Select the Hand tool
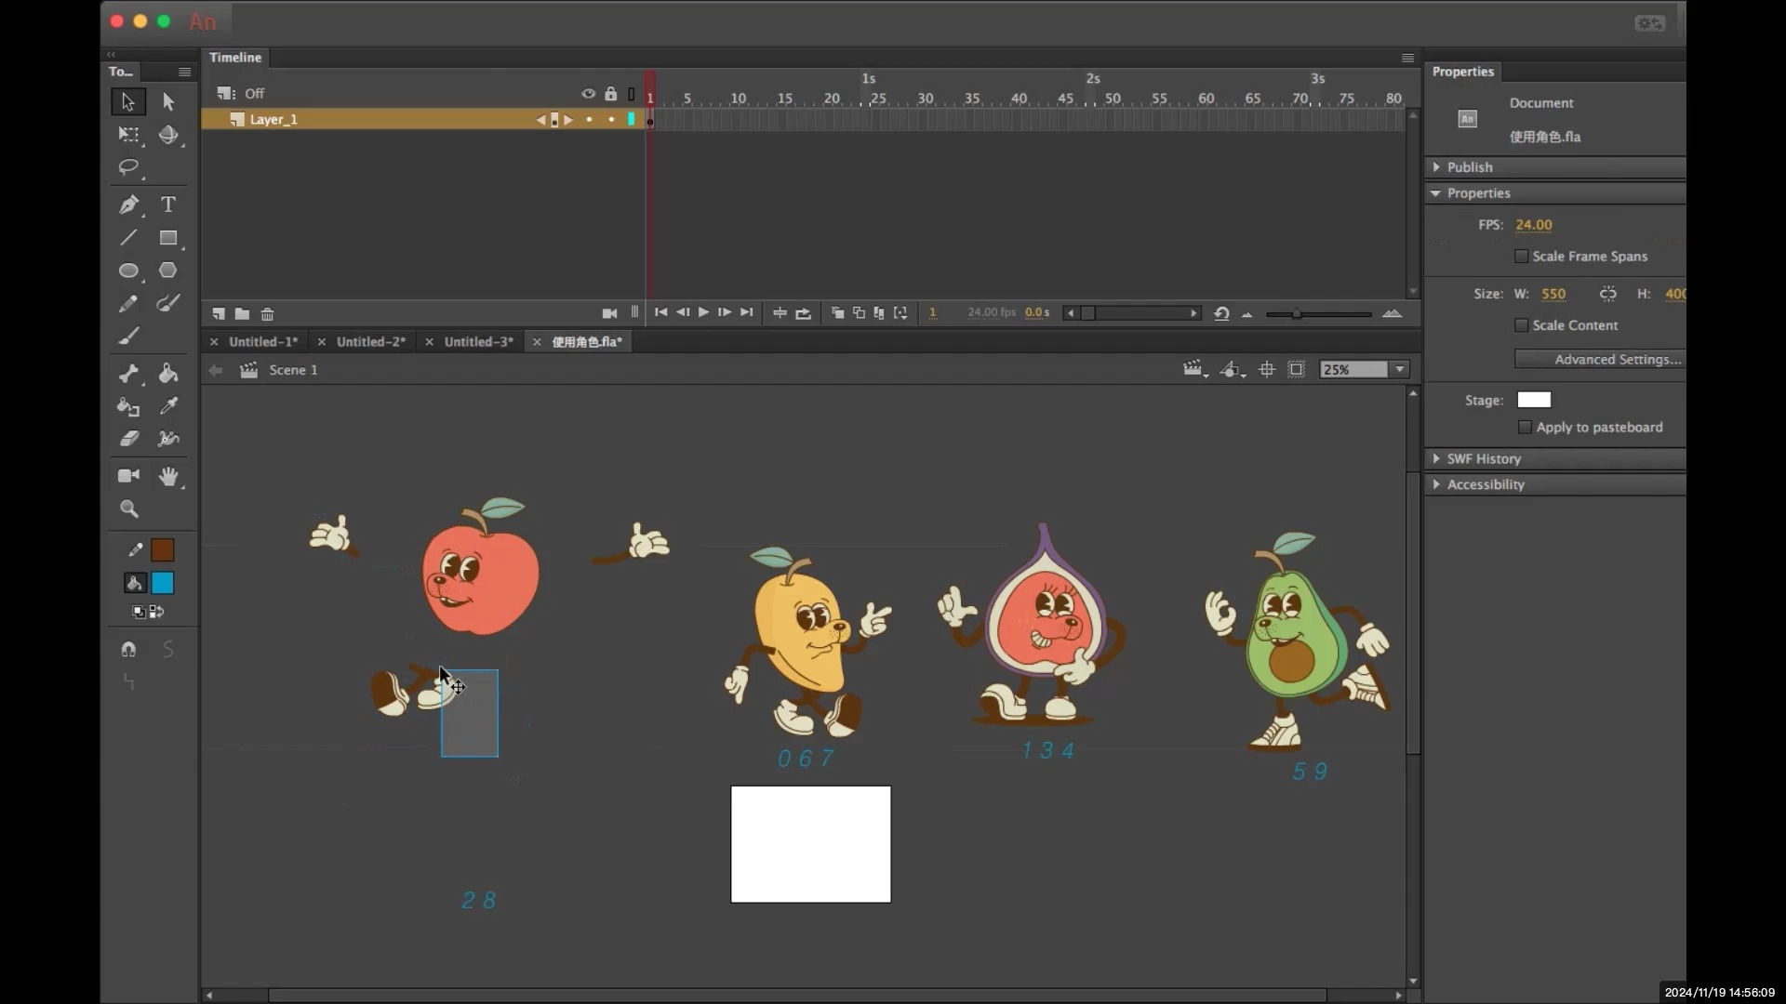1786x1004 pixels. tap(168, 476)
